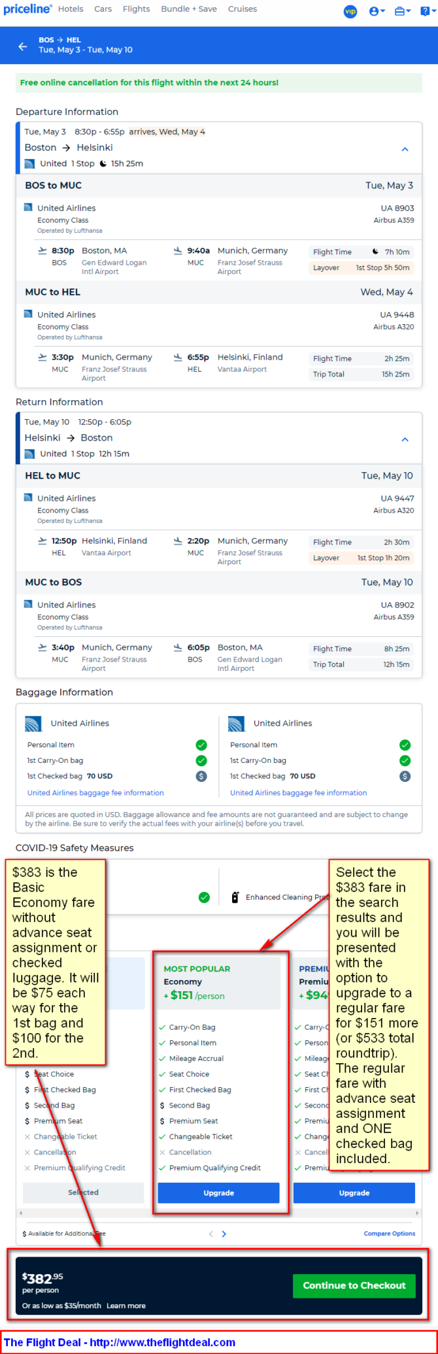Open the Compare Options link
Image resolution: width=438 pixels, height=1354 pixels.
[x=390, y=1234]
